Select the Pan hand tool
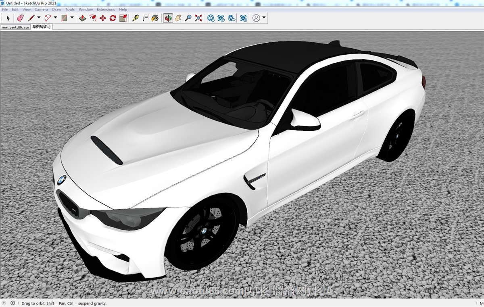 click(178, 18)
